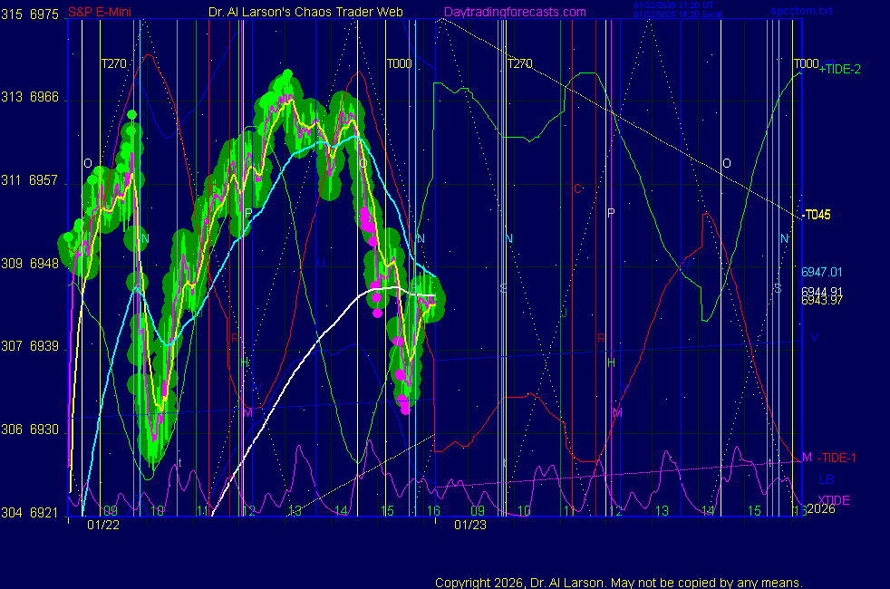Click the -TIDE-1 red legend label
Image resolution: width=890 pixels, height=589 pixels.
point(832,458)
